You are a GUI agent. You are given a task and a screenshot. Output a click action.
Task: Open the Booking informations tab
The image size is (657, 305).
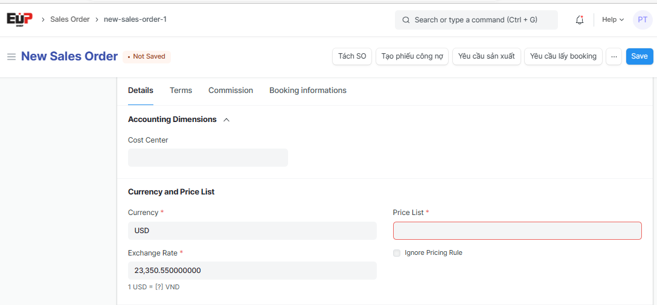tap(308, 91)
